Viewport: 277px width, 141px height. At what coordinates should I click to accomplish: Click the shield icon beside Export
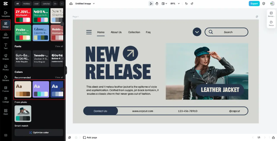click(264, 4)
